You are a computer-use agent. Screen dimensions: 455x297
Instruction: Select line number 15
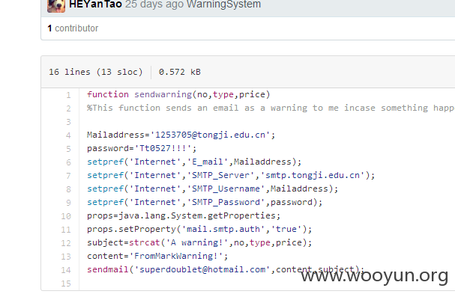pyautogui.click(x=66, y=284)
